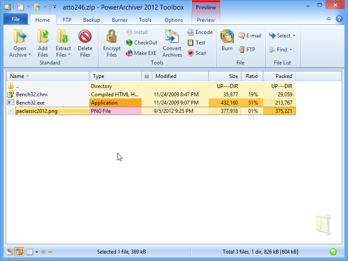The width and height of the screenshot is (348, 261).
Task: Click the open archive quick-access folder icon
Action: (37, 7)
